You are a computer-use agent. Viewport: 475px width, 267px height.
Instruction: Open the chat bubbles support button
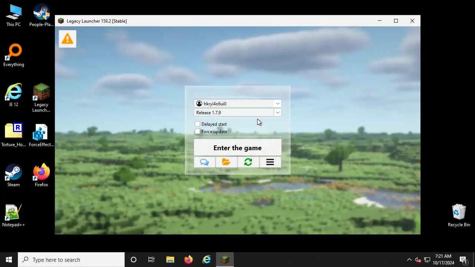(204, 162)
